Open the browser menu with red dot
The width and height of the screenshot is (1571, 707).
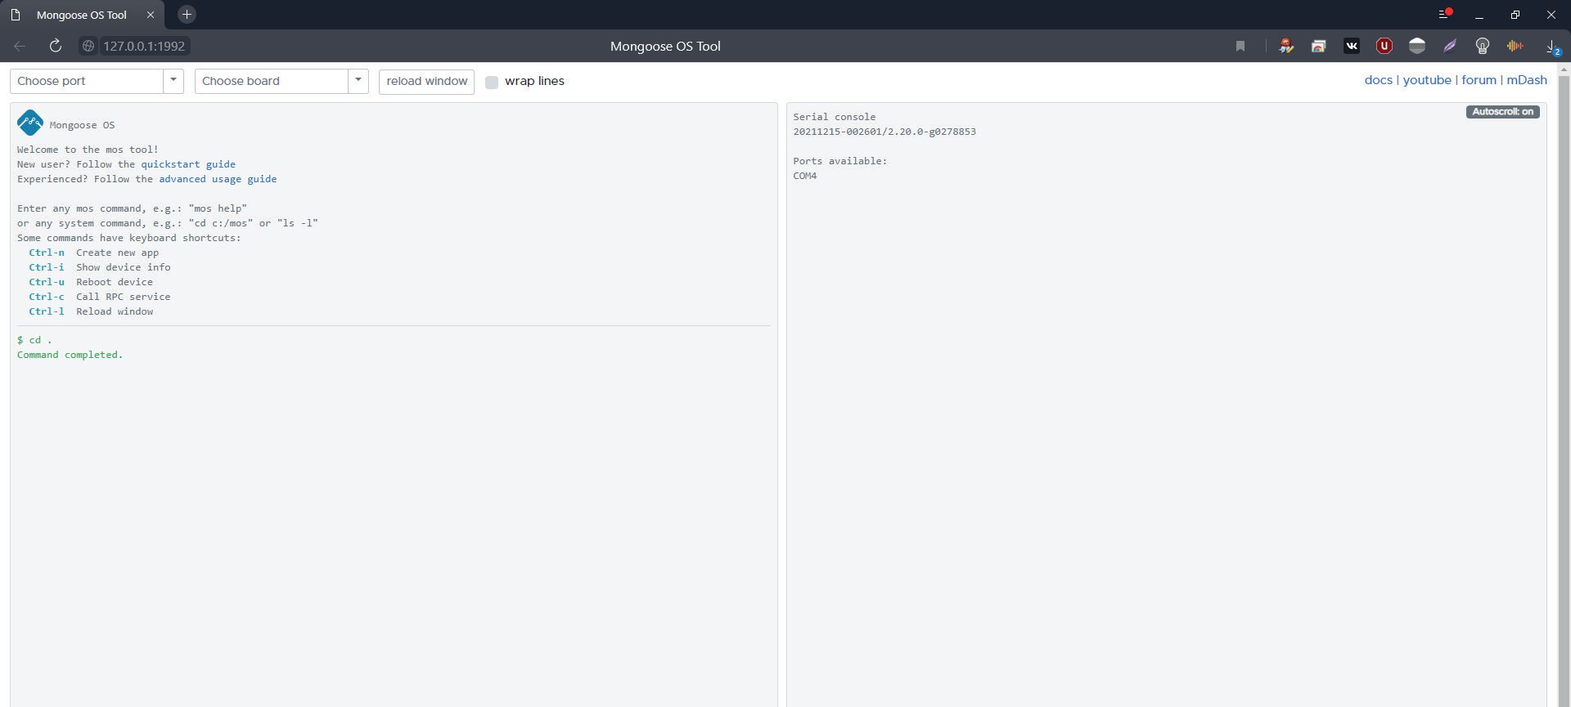tap(1444, 15)
